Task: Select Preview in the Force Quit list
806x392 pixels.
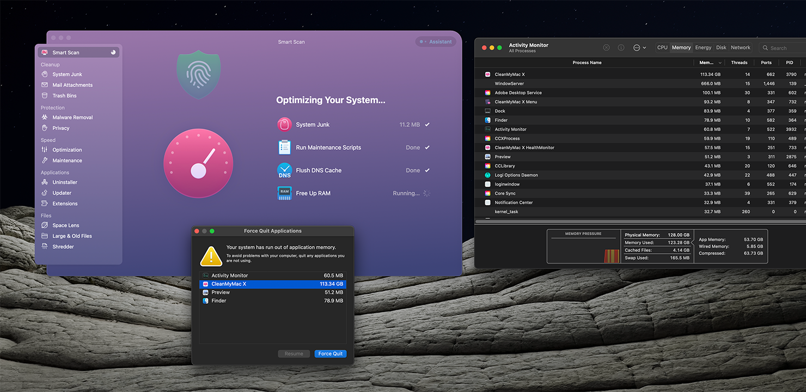Action: point(272,292)
